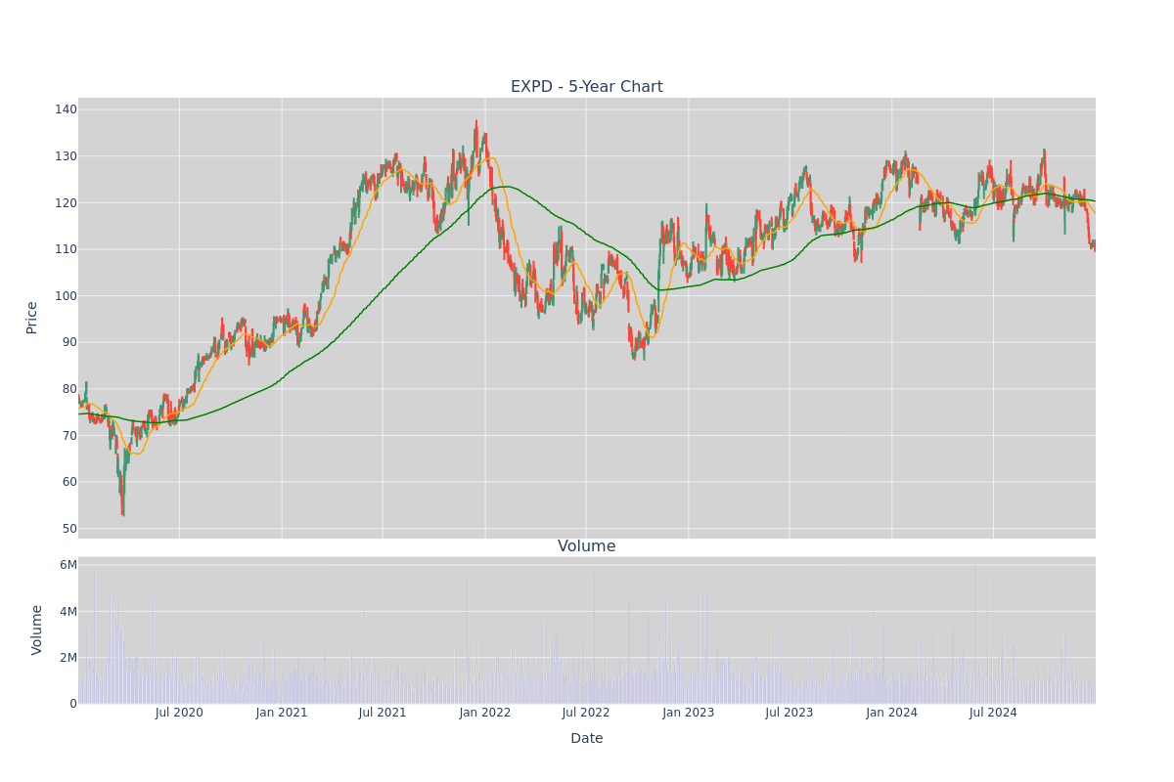Select the Jul 2023 date tick
Screen dimensions: 1174x782
coord(790,713)
